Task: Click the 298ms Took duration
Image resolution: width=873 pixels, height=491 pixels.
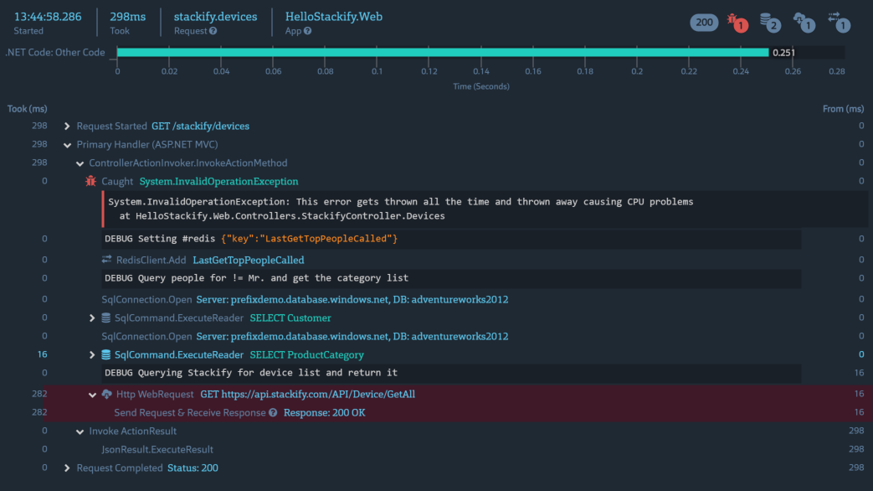Action: coord(127,17)
